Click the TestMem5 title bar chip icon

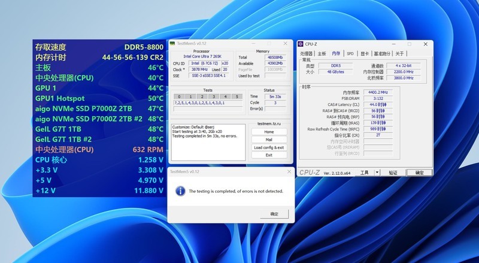coord(172,44)
